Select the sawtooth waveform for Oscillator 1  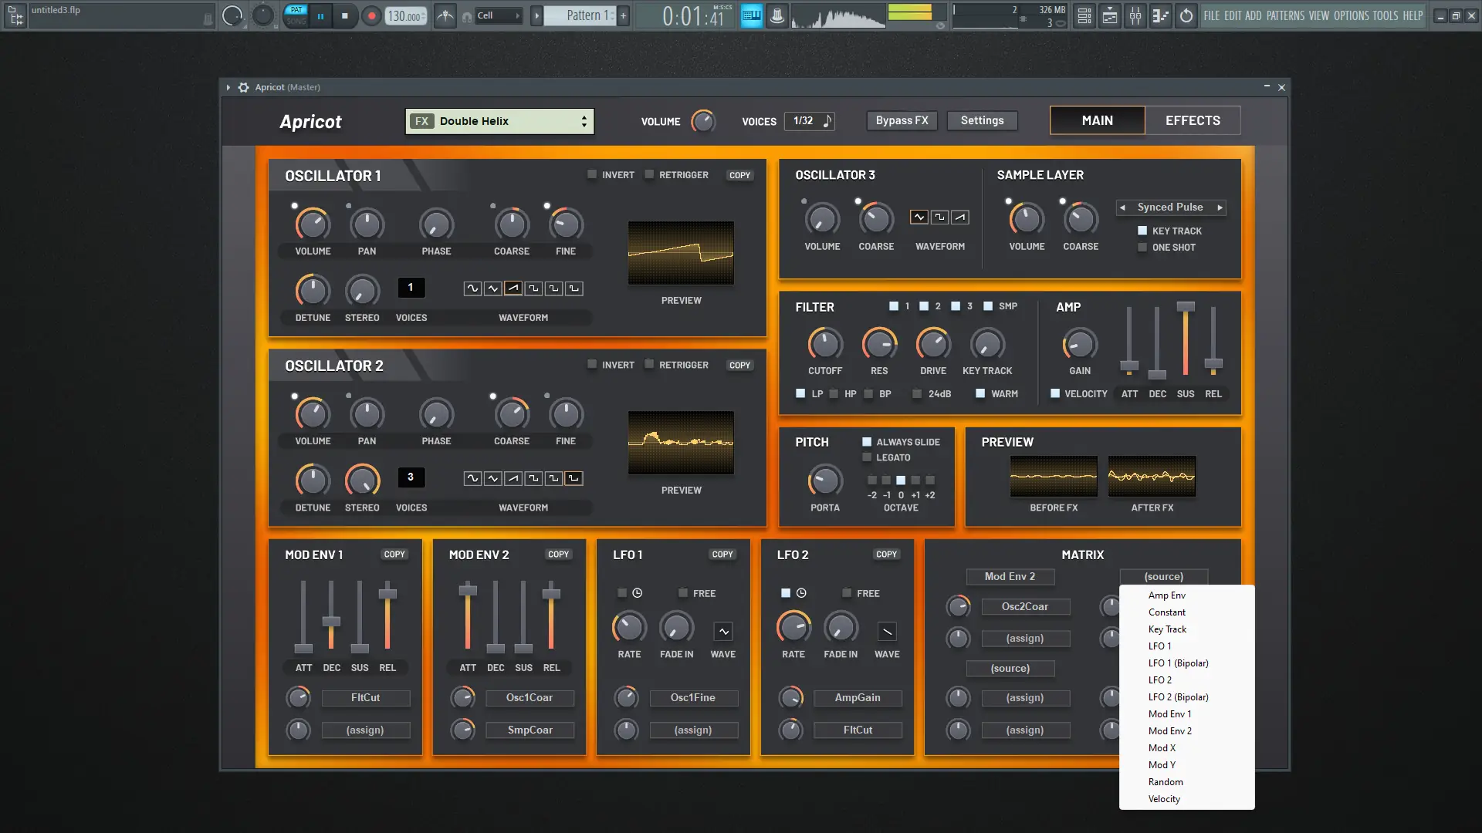point(513,288)
